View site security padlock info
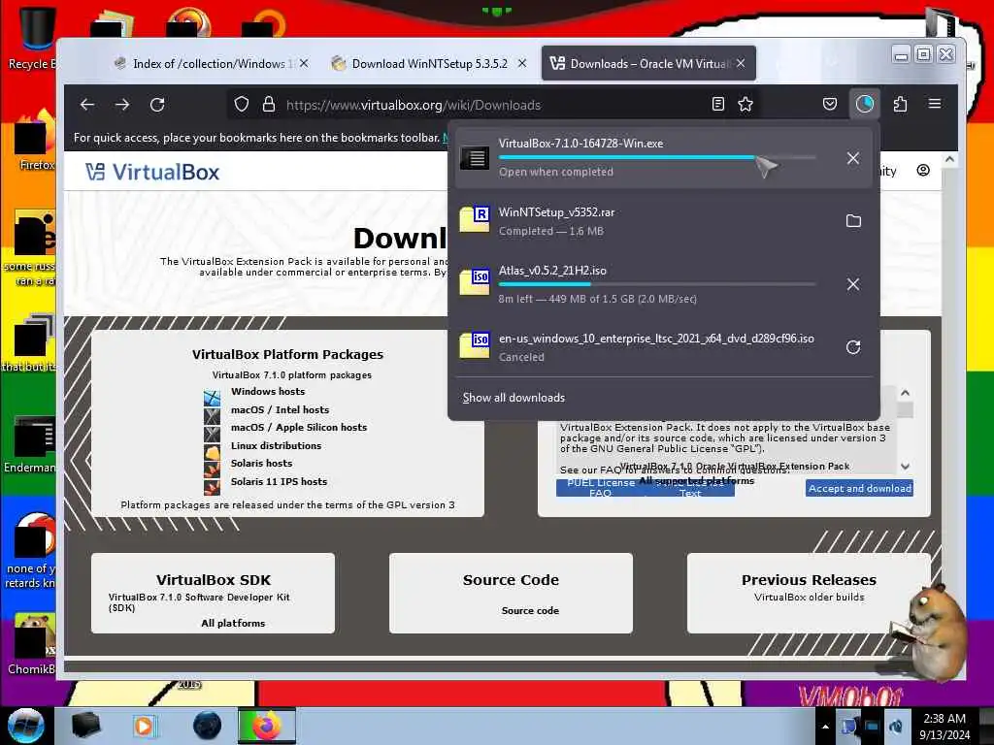Screen dimensions: 994x745 [269, 105]
